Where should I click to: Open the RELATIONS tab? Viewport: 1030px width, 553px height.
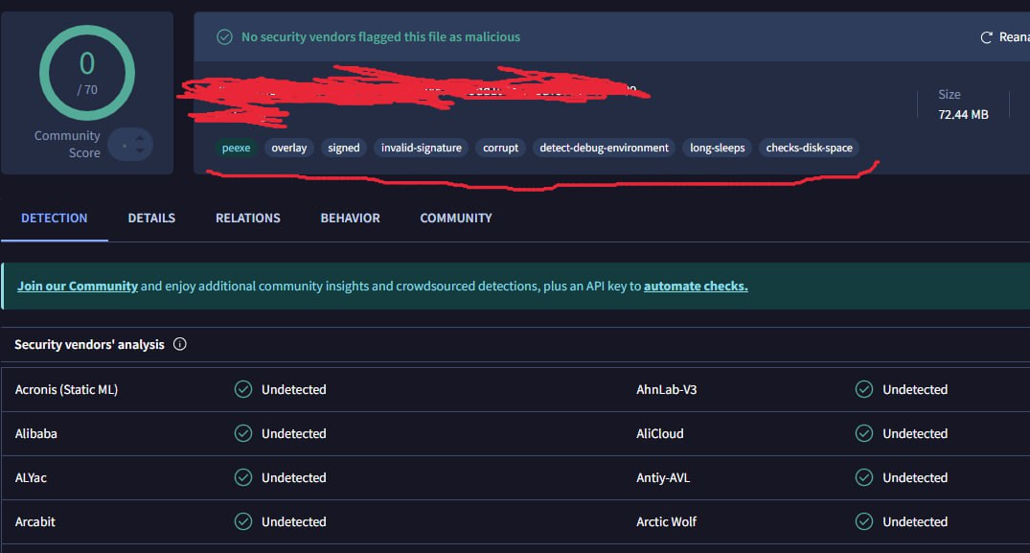[247, 219]
